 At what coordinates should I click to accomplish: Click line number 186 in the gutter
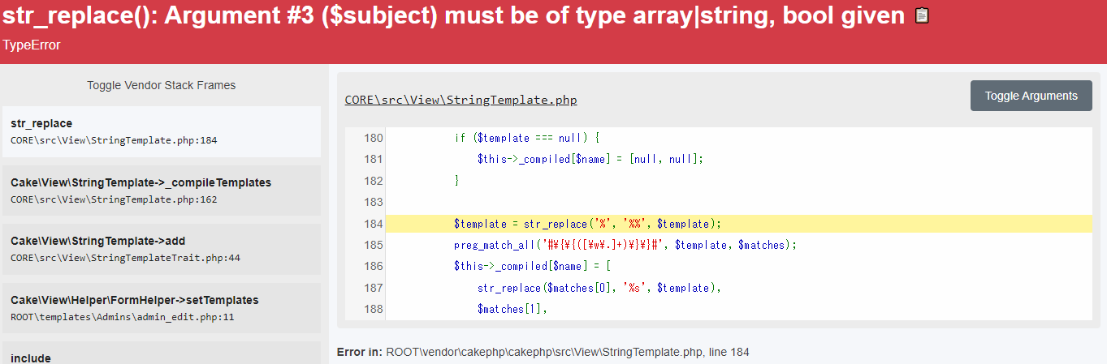[x=373, y=266]
